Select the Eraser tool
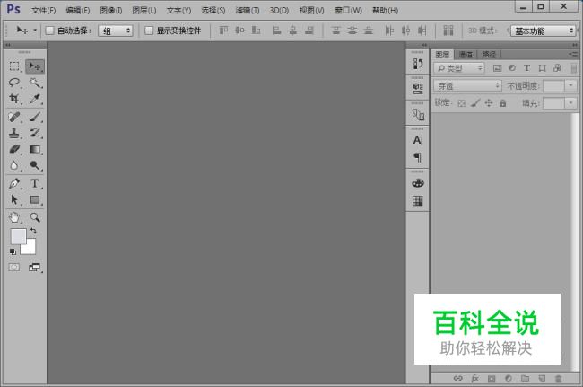This screenshot has height=387, width=583. coord(14,149)
